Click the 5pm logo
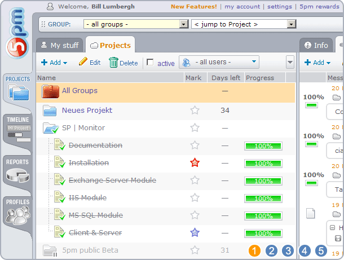The width and height of the screenshot is (344, 260). click(x=17, y=33)
